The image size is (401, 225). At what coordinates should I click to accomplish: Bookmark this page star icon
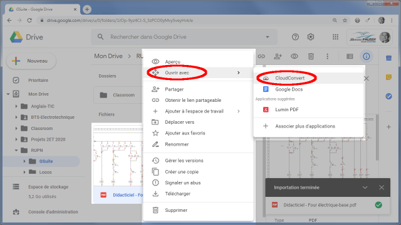click(345, 21)
